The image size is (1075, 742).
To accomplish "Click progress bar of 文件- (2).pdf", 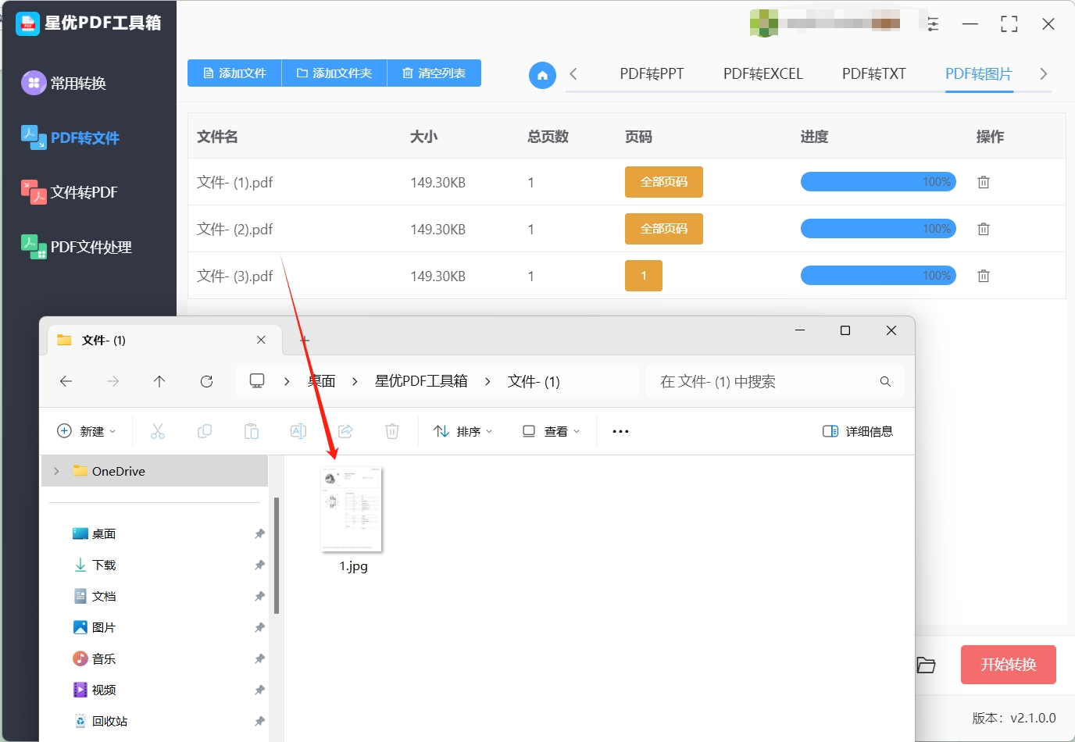I will [878, 229].
